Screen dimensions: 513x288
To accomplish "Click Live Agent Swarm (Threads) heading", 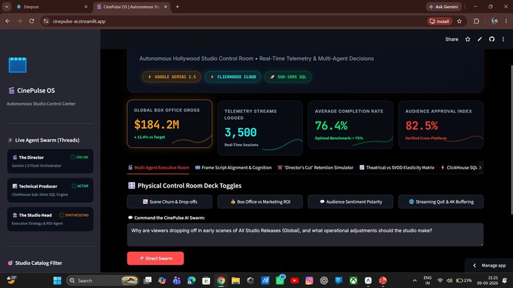I will click(43, 140).
